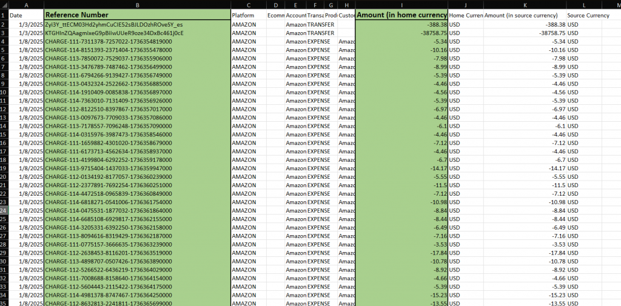Select the Amount (in source currency) header cell
The height and width of the screenshot is (306, 621).
pyautogui.click(x=524, y=15)
